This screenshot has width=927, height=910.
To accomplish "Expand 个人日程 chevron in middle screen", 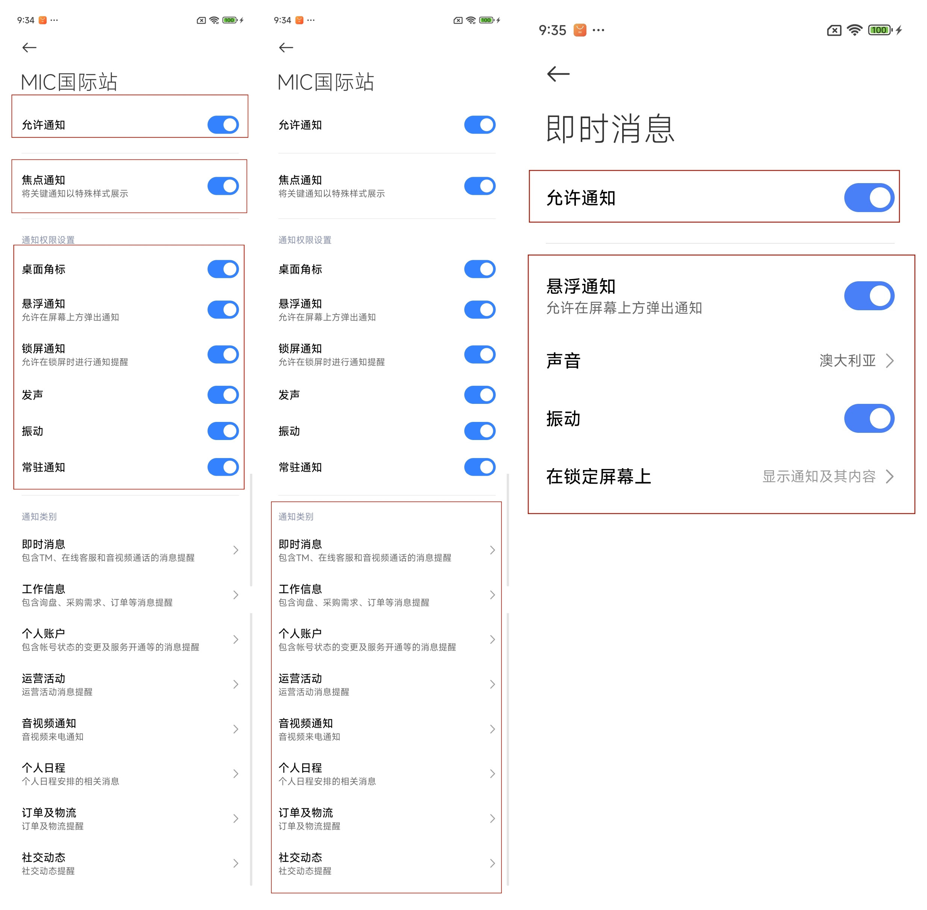I will pos(493,774).
